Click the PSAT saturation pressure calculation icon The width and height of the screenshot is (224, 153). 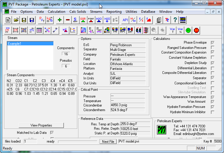tap(99, 30)
